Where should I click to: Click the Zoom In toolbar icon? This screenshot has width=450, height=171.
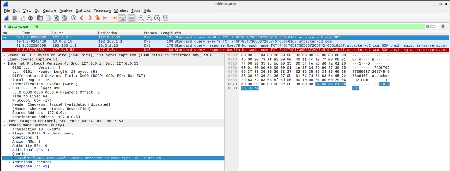coord(141,18)
